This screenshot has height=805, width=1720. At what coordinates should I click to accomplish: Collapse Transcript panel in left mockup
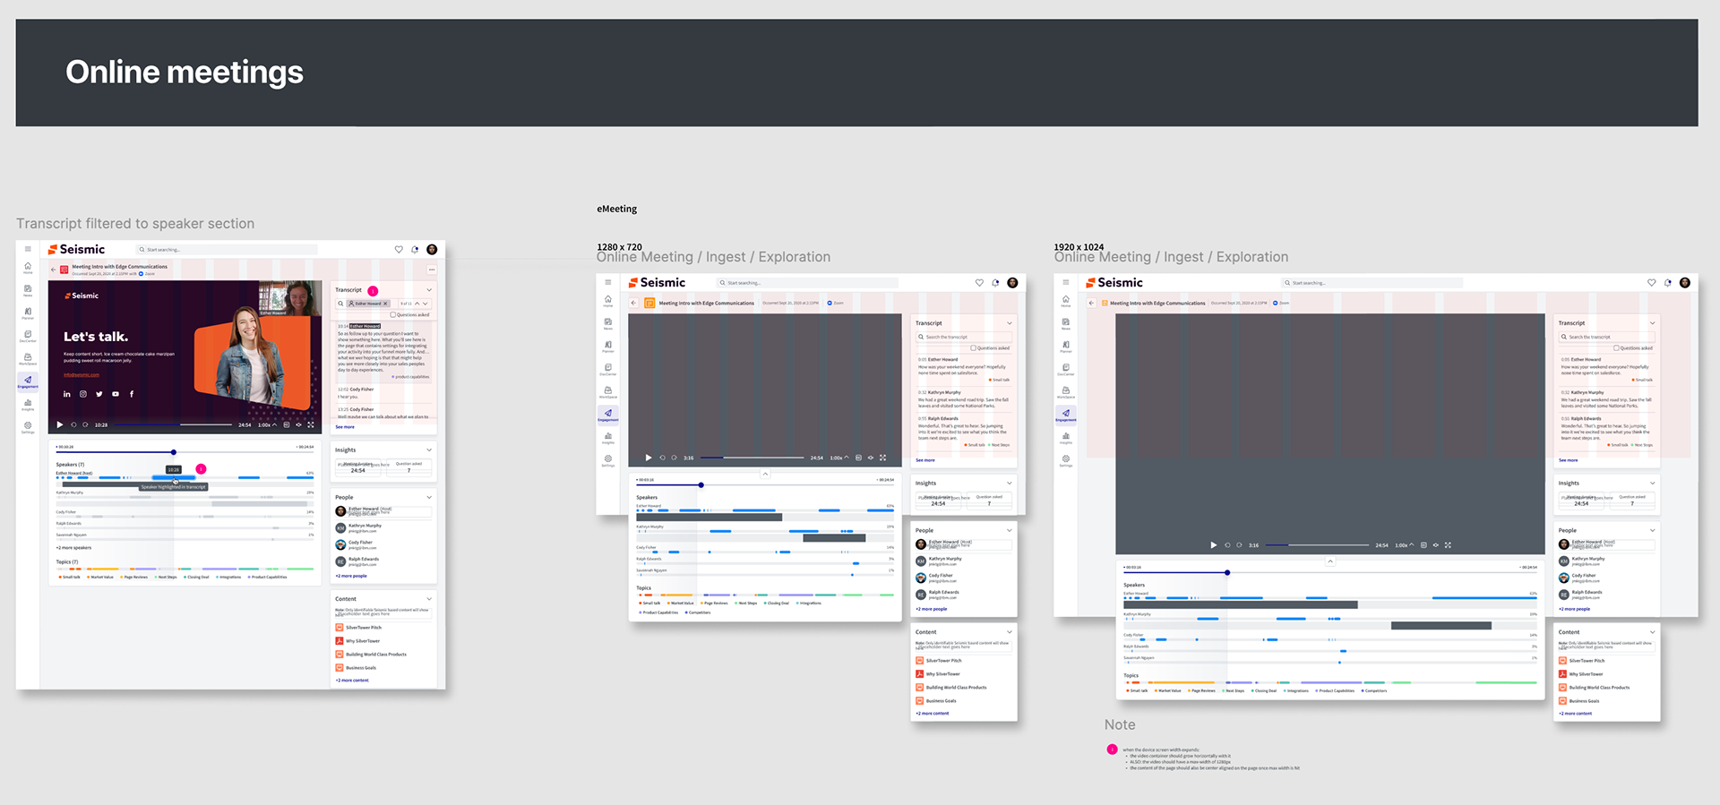pyautogui.click(x=429, y=290)
